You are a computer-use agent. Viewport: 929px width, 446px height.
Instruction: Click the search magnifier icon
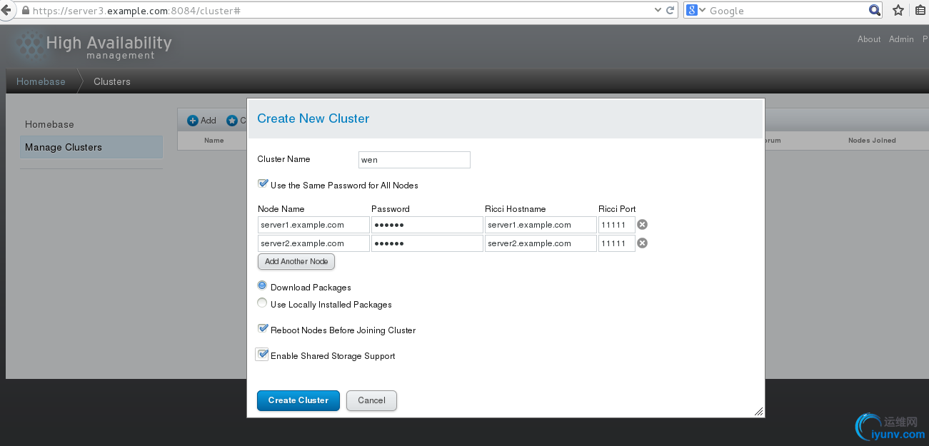875,11
